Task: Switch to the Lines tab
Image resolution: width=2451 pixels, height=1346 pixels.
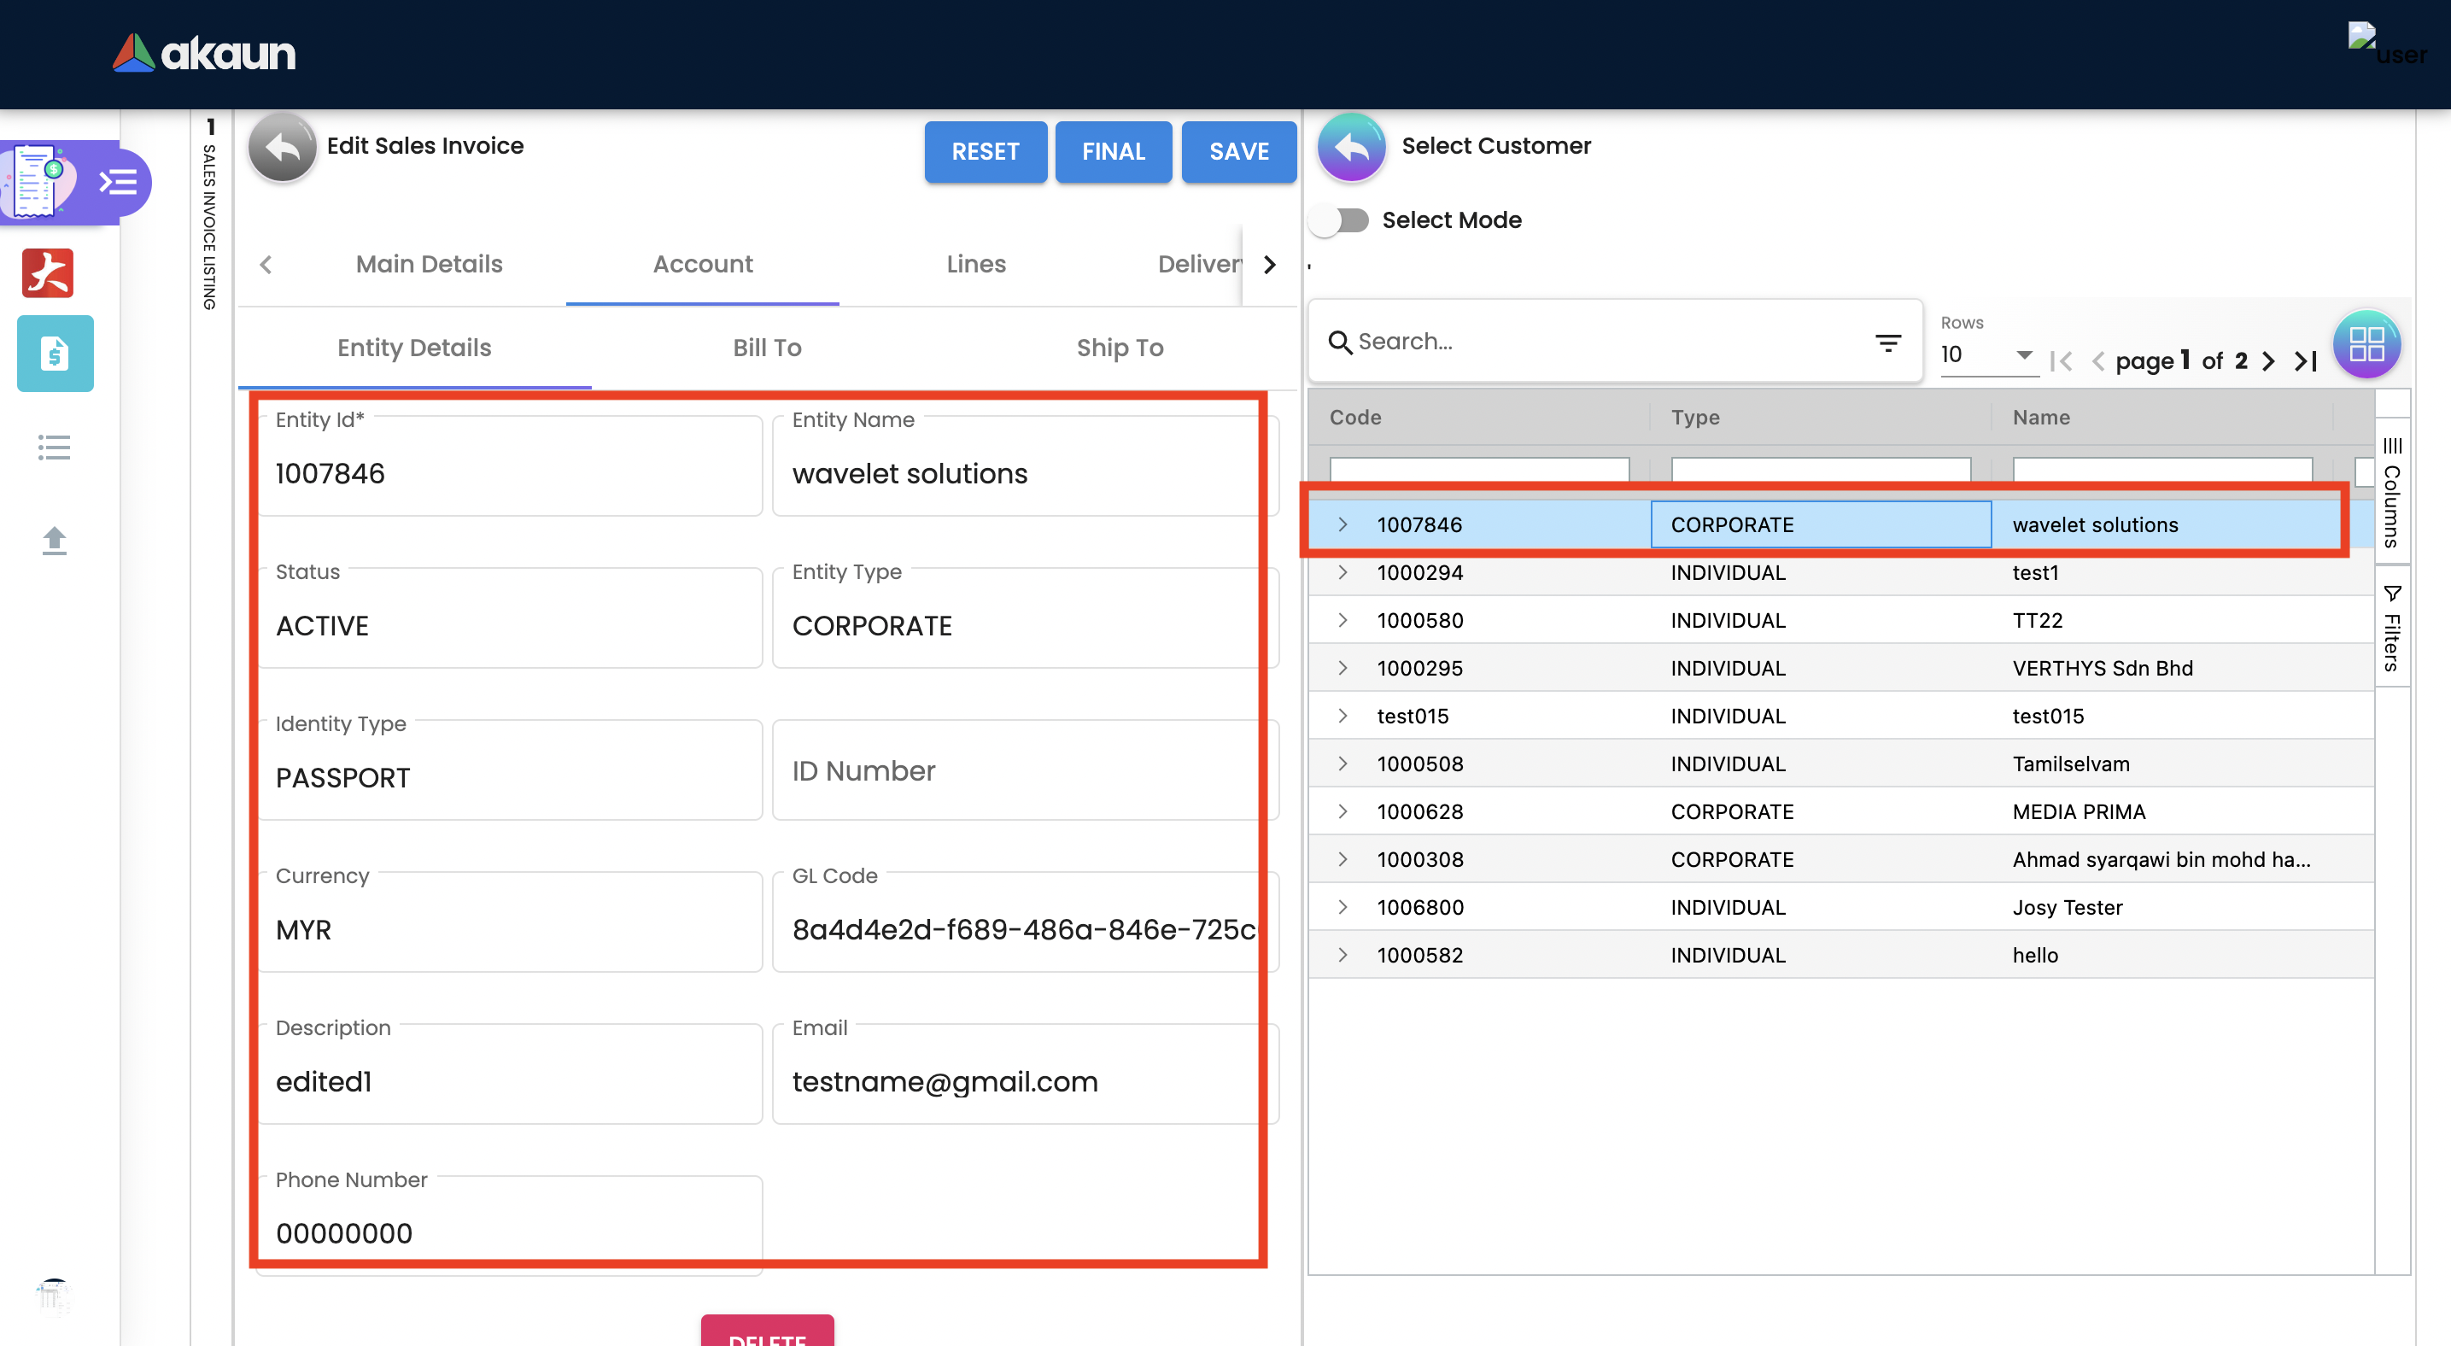Action: tap(975, 264)
